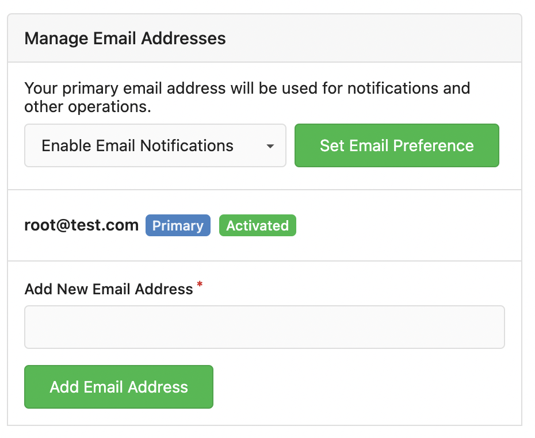The height and width of the screenshot is (438, 535).
Task: Click the dropdown caret arrow for notifications
Action: [270, 147]
